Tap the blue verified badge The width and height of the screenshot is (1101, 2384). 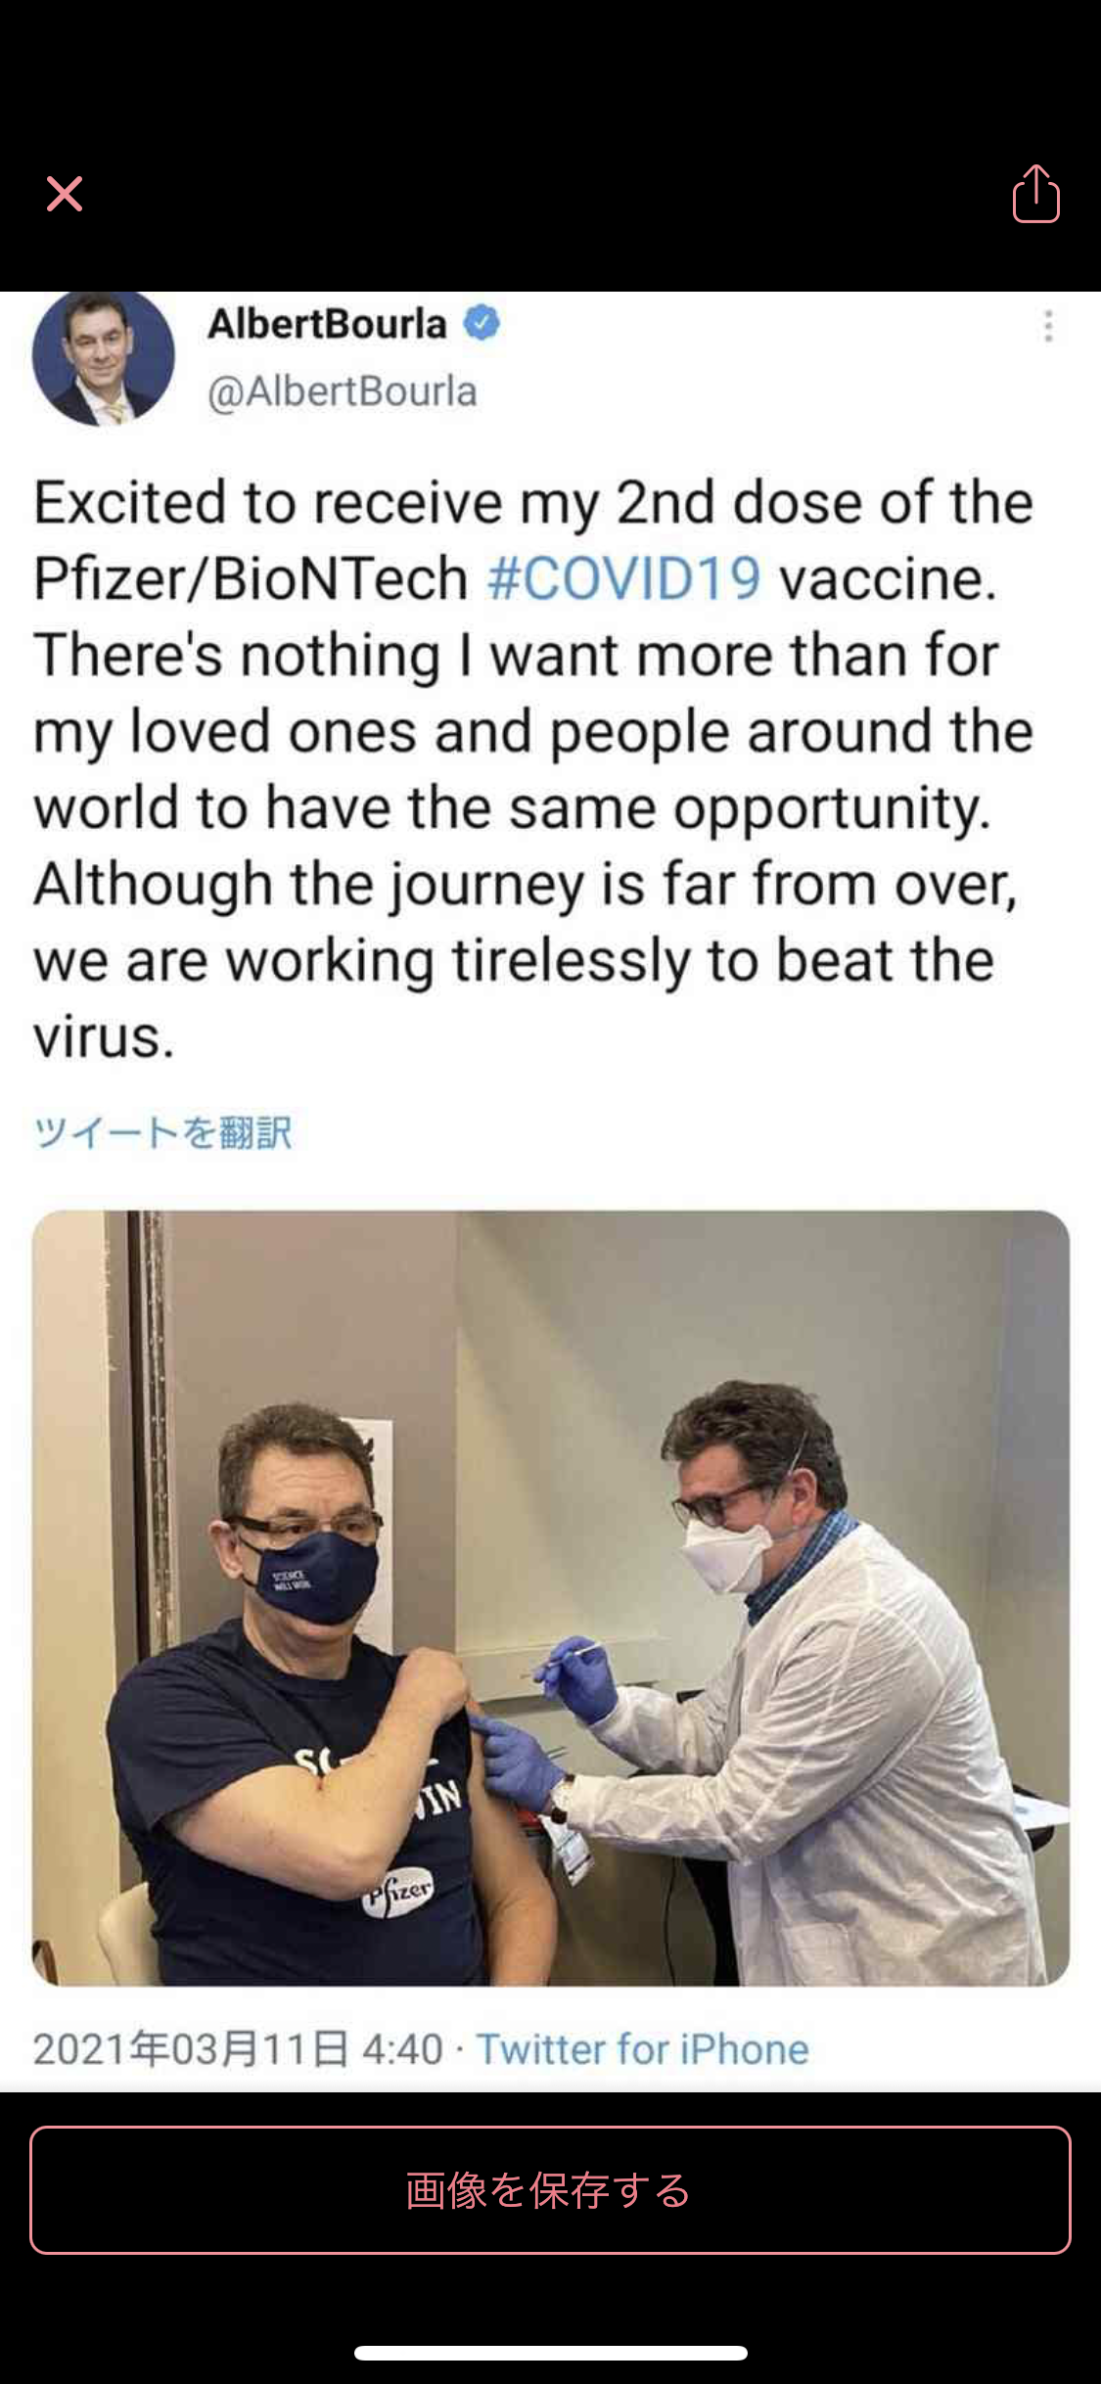point(481,322)
